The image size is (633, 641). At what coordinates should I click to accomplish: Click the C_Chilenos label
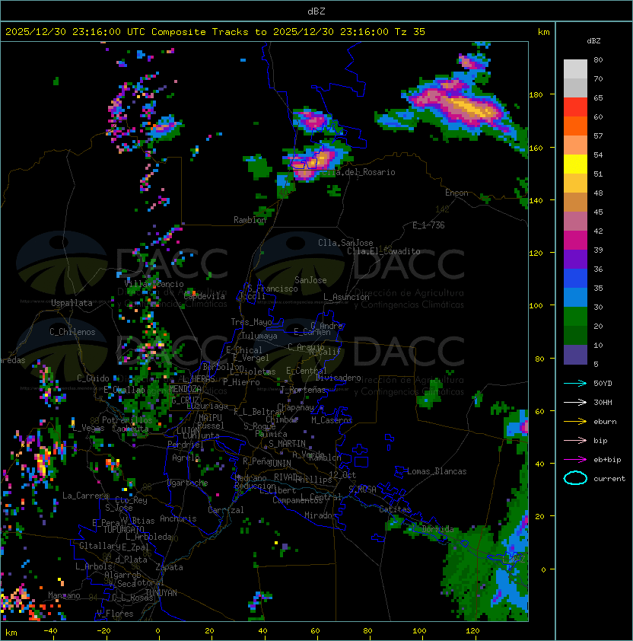(72, 332)
